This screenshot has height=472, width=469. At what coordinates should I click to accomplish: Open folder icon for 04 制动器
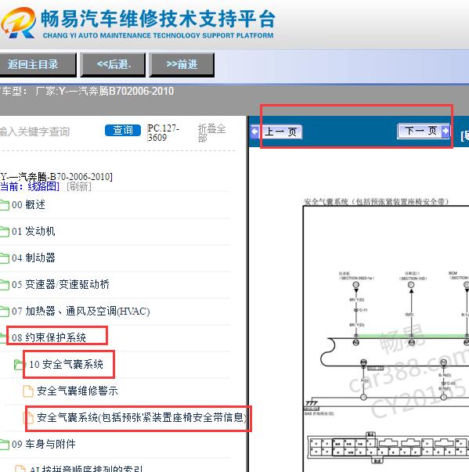click(x=4, y=258)
